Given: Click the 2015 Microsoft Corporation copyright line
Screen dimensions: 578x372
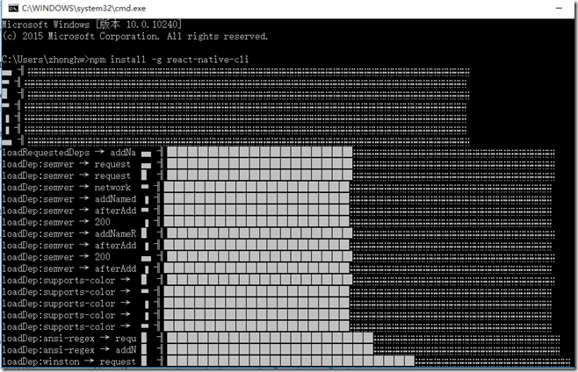Looking at the screenshot, I should pyautogui.click(x=135, y=37).
